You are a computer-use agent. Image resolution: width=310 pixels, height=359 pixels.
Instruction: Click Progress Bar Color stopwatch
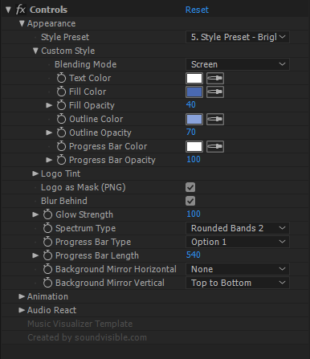[x=61, y=146]
